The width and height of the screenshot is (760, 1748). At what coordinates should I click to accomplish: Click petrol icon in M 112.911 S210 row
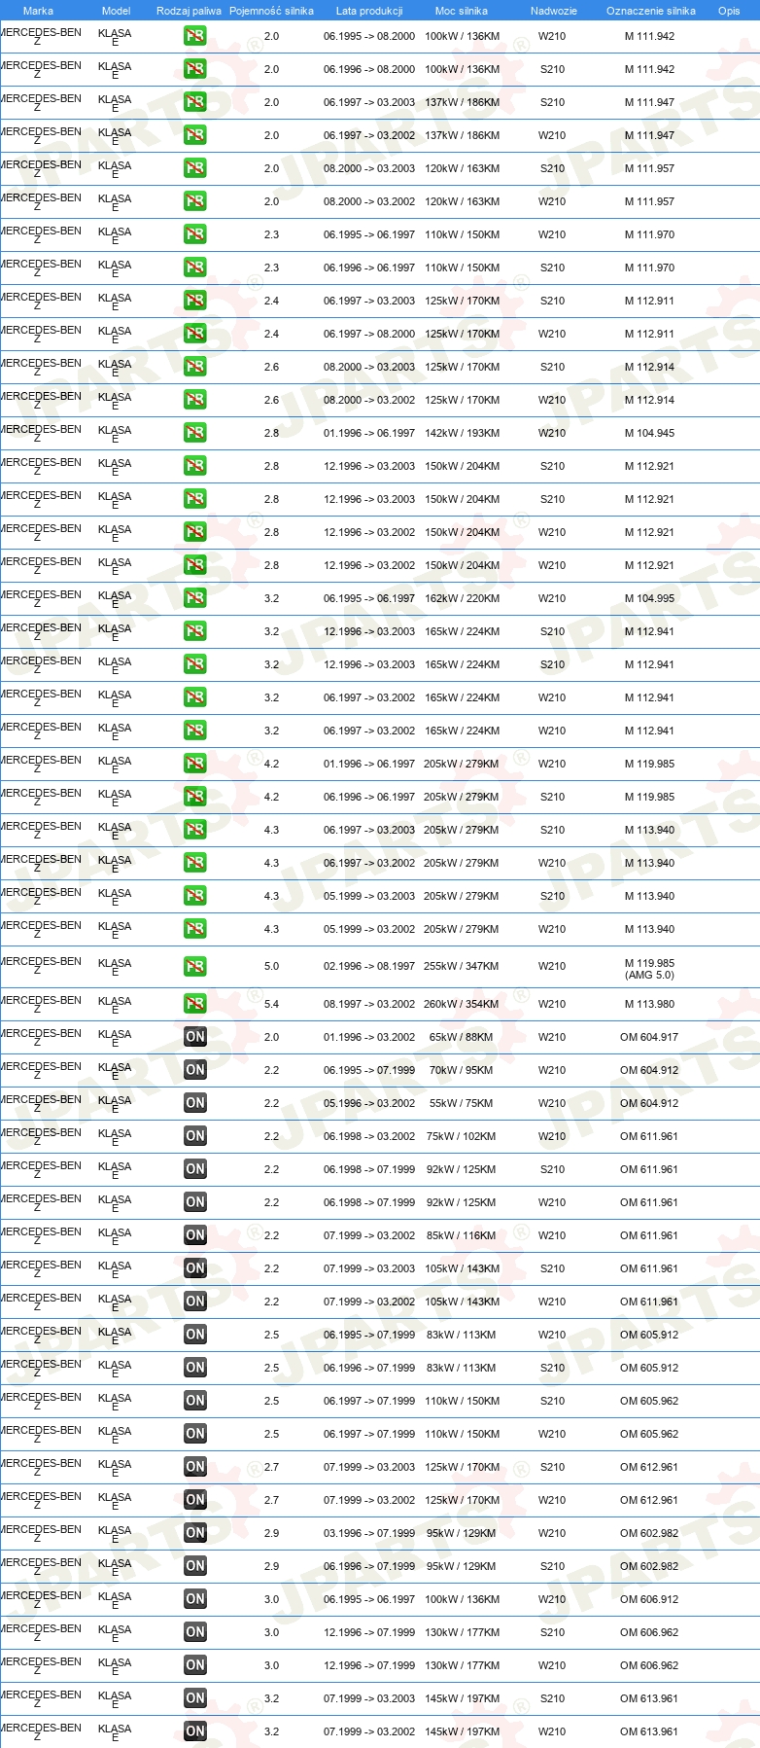pos(195,302)
